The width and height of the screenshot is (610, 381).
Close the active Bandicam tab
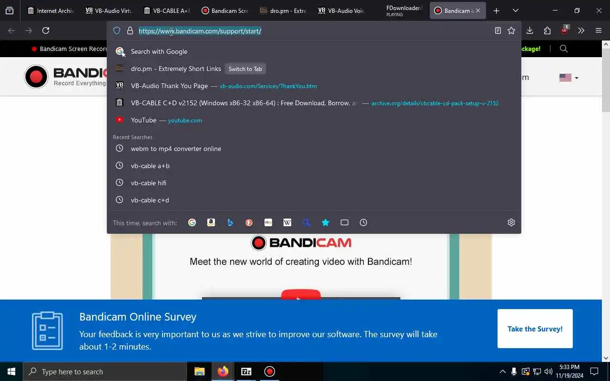478,10
